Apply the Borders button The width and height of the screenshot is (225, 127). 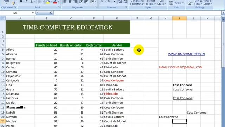[x=40, y=1]
